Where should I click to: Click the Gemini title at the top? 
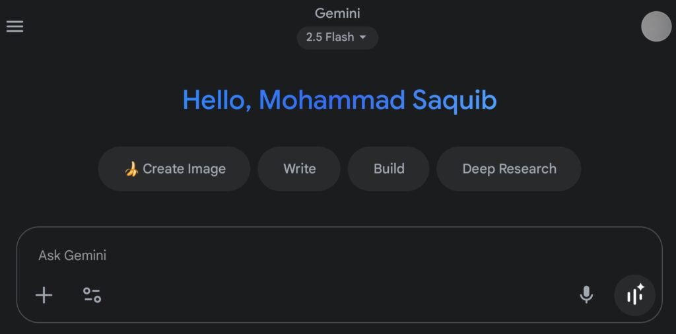coord(337,13)
